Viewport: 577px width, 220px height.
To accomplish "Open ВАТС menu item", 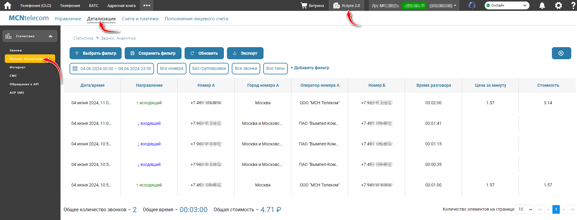I will 94,5.
